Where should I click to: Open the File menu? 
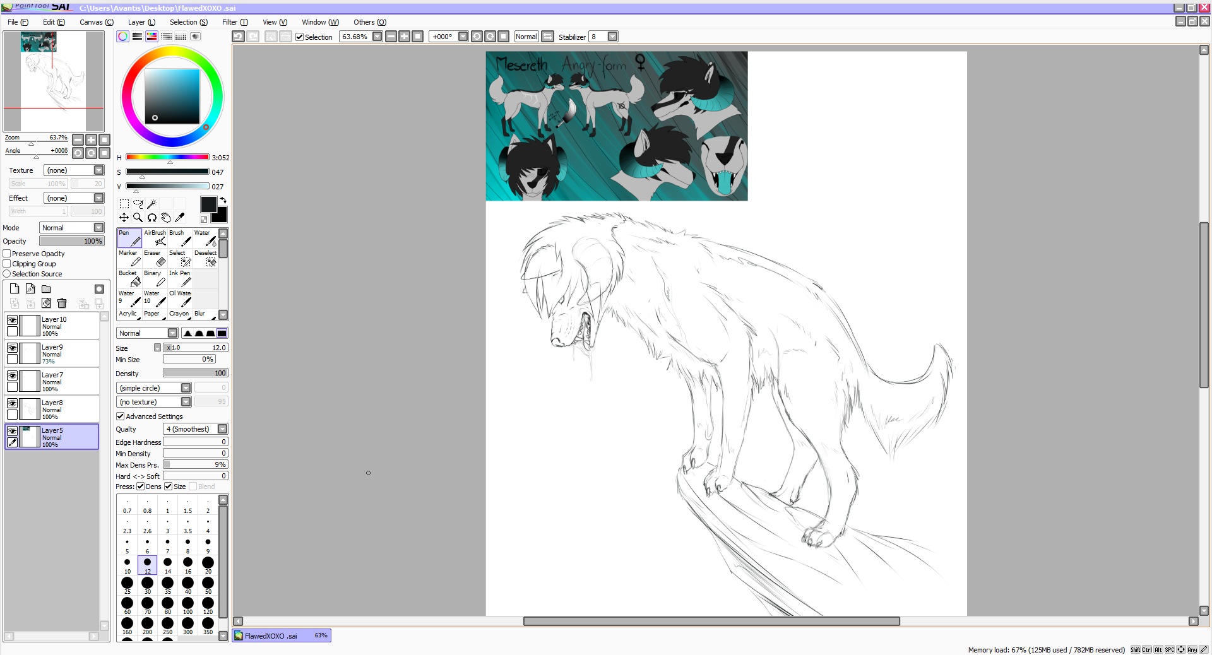point(18,22)
